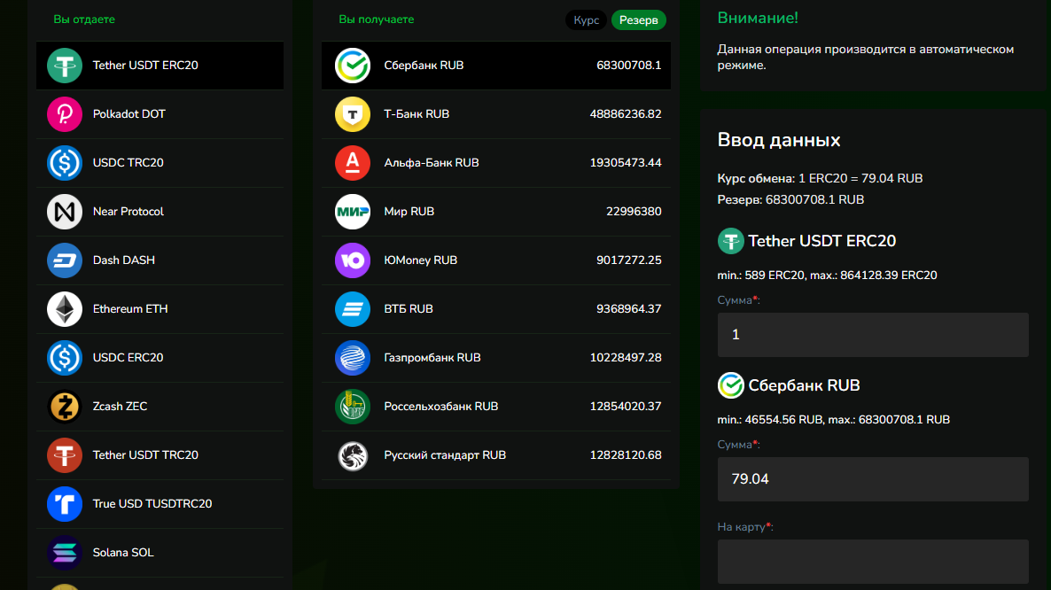Choose the Ethereum ETH diamond icon
The width and height of the screenshot is (1051, 590).
click(65, 309)
